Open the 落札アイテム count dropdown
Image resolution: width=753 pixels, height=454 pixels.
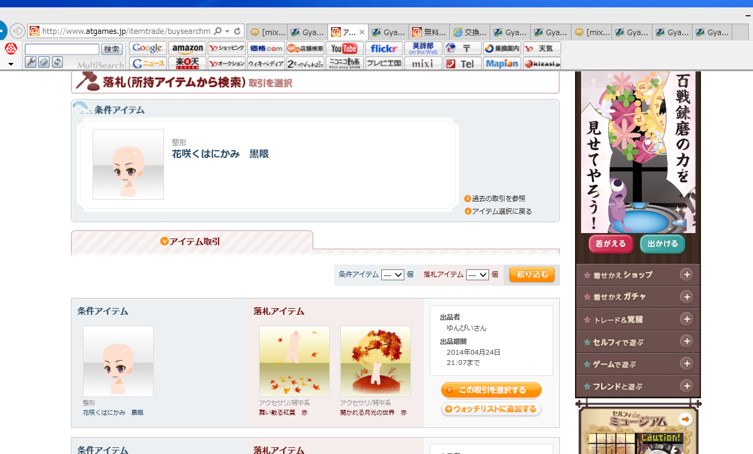[477, 275]
